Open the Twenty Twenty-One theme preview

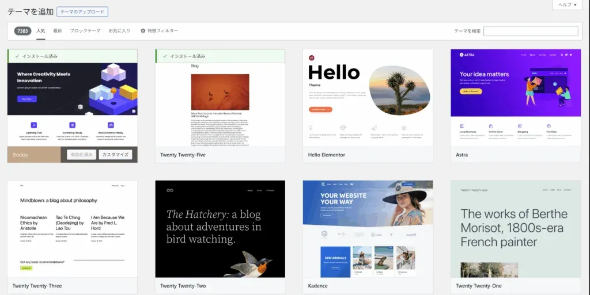click(x=516, y=229)
